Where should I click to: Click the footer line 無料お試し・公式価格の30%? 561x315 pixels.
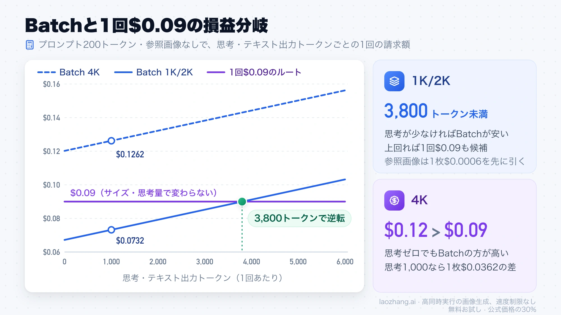(492, 309)
